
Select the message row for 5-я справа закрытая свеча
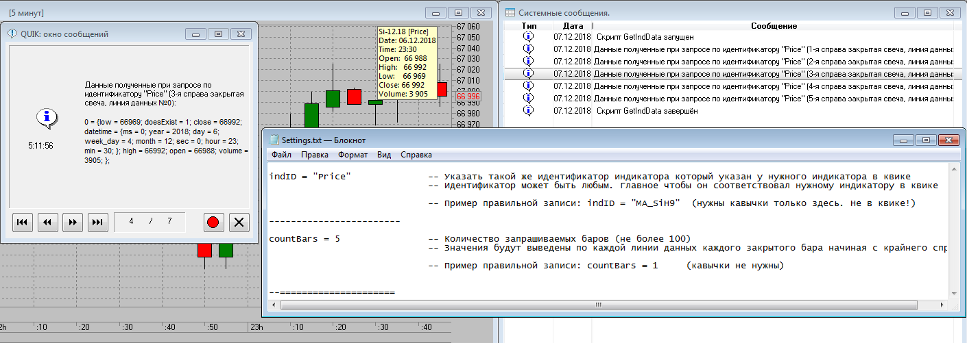click(x=729, y=99)
